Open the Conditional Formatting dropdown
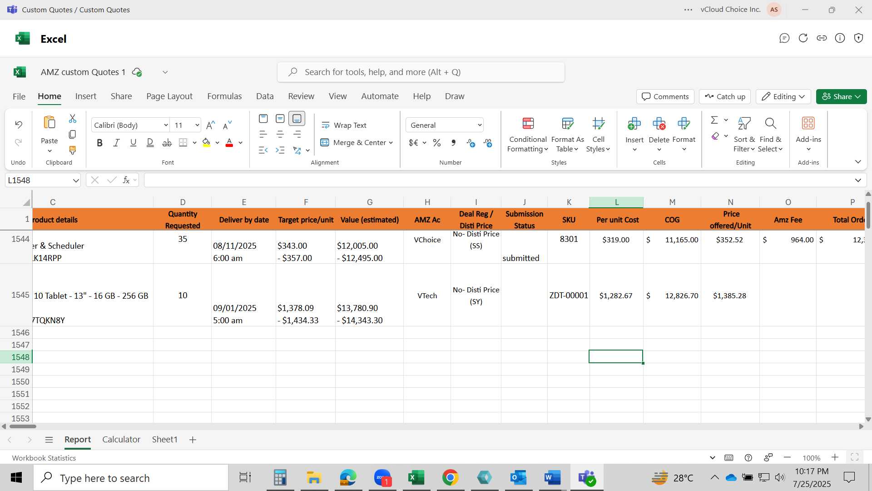The width and height of the screenshot is (872, 491). [527, 135]
